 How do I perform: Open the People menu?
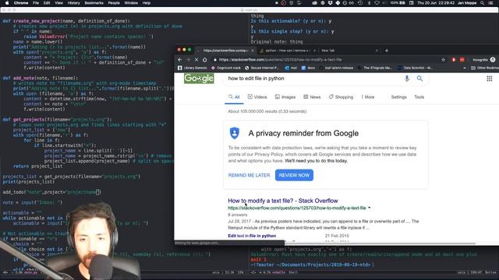tap(114, 3)
